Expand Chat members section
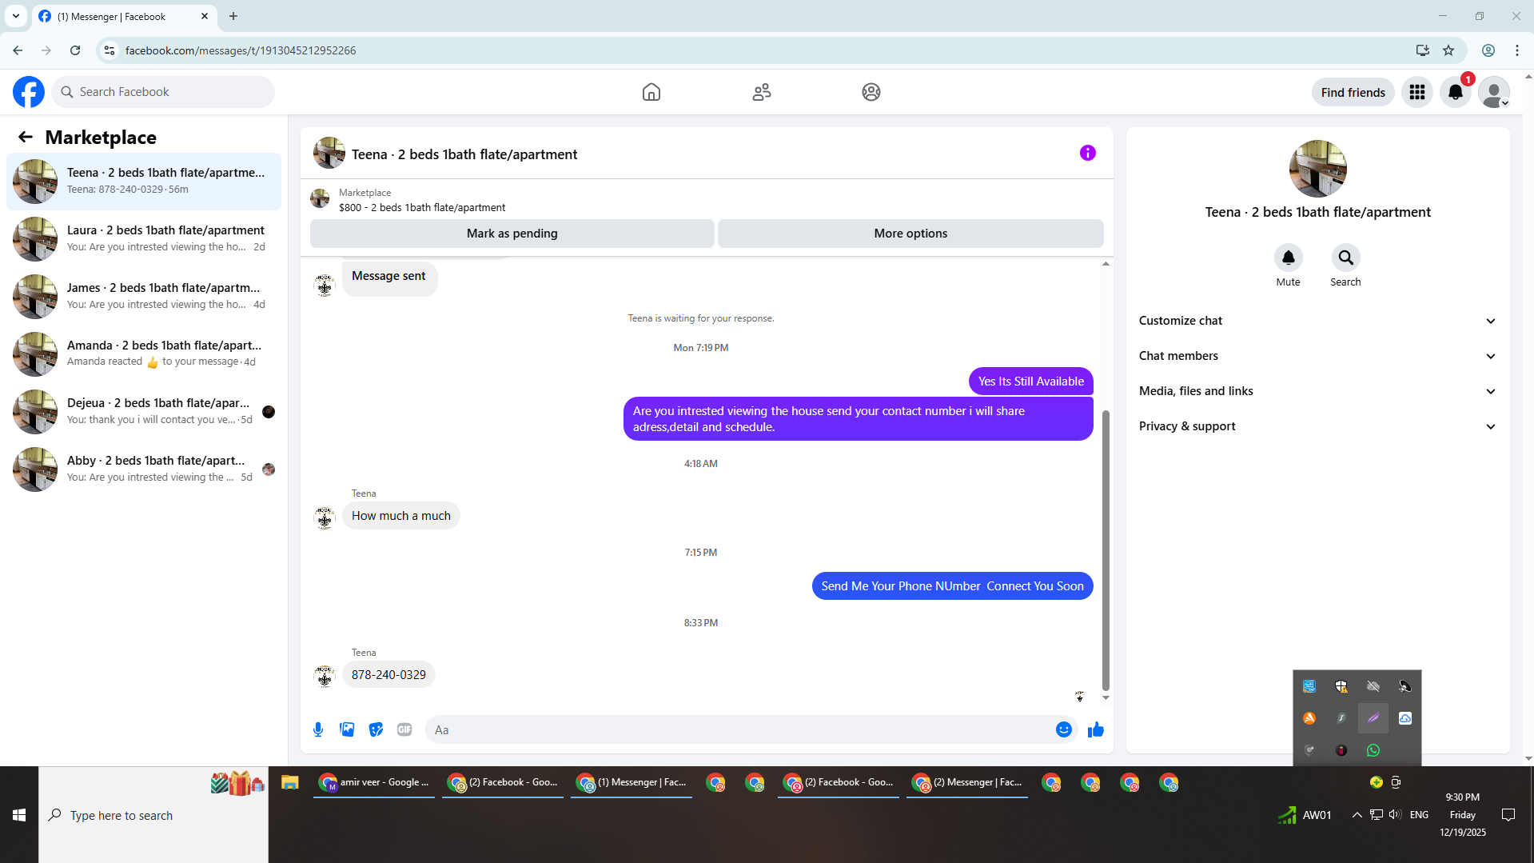1534x863 pixels. [1317, 356]
